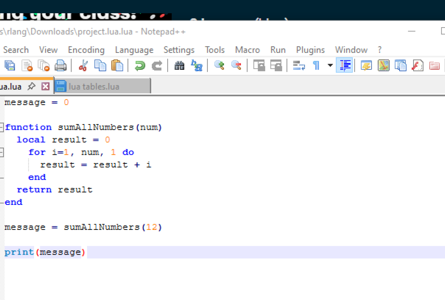Pin the active tab with pin icon
Viewport: 445px width, 300px height.
point(32,86)
